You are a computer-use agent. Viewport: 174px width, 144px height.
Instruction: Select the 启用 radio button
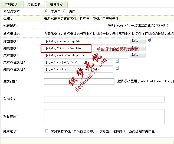(x=65, y=11)
